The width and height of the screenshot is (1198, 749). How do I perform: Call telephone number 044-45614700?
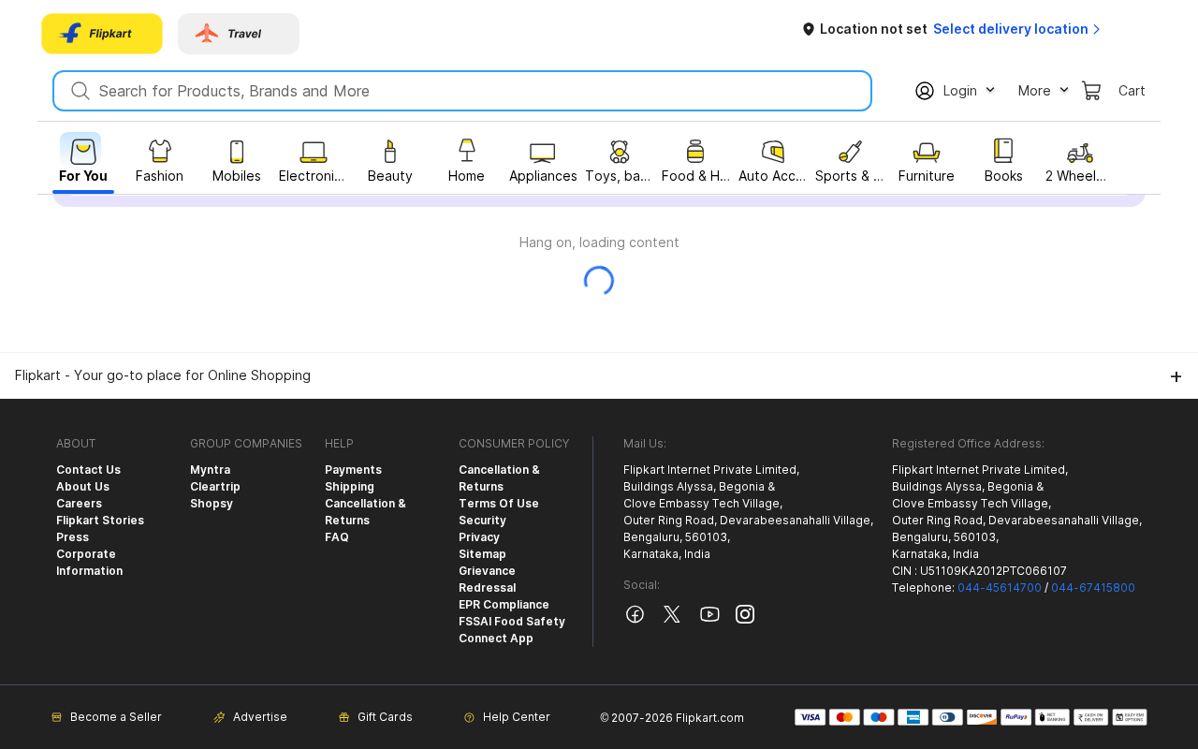pyautogui.click(x=1000, y=588)
